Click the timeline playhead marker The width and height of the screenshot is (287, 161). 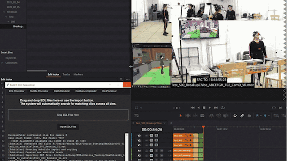tap(203, 127)
